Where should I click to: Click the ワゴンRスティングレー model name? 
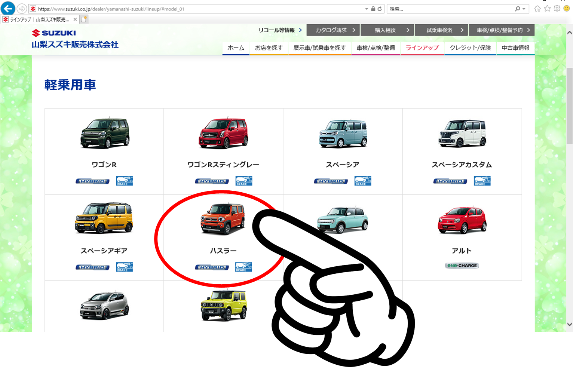tap(223, 165)
